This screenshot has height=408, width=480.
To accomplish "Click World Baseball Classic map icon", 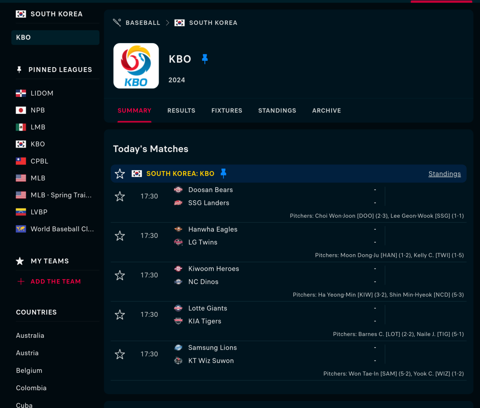I will click(x=21, y=229).
